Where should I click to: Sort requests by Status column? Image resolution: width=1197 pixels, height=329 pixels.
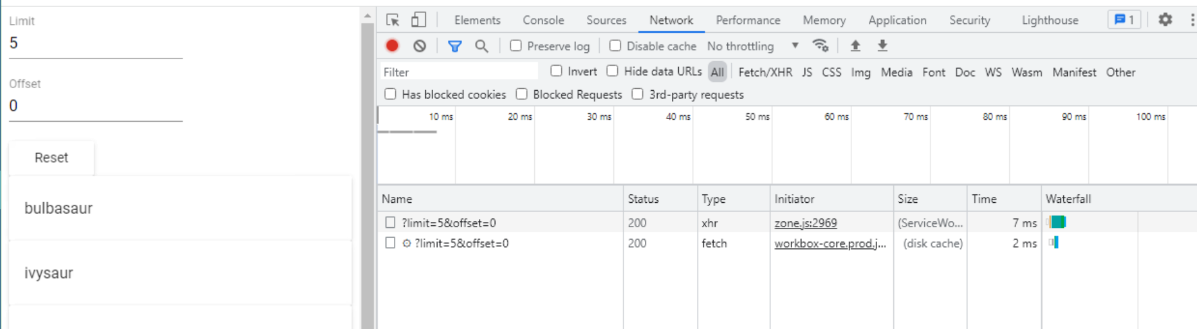(x=660, y=199)
